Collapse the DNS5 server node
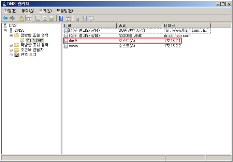Viewport: 233px width, 162px height. point(5,31)
